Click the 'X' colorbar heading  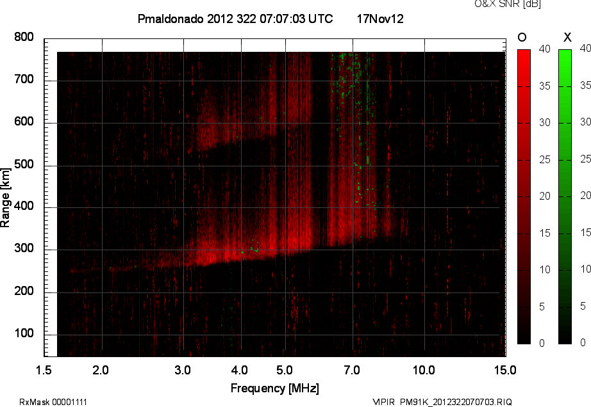(567, 37)
